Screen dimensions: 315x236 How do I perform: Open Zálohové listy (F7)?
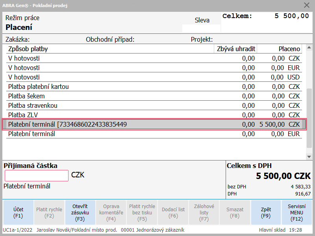coord(204,212)
